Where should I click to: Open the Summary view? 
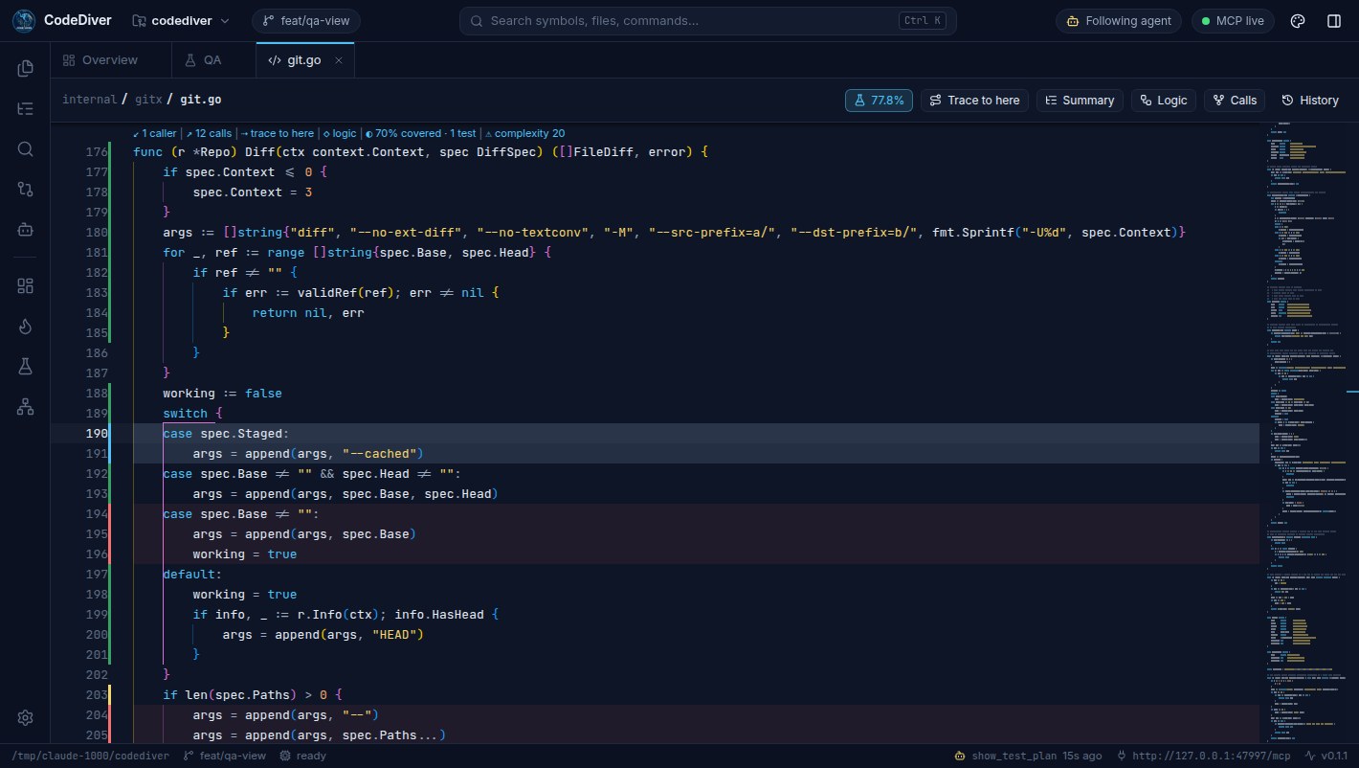coord(1080,101)
